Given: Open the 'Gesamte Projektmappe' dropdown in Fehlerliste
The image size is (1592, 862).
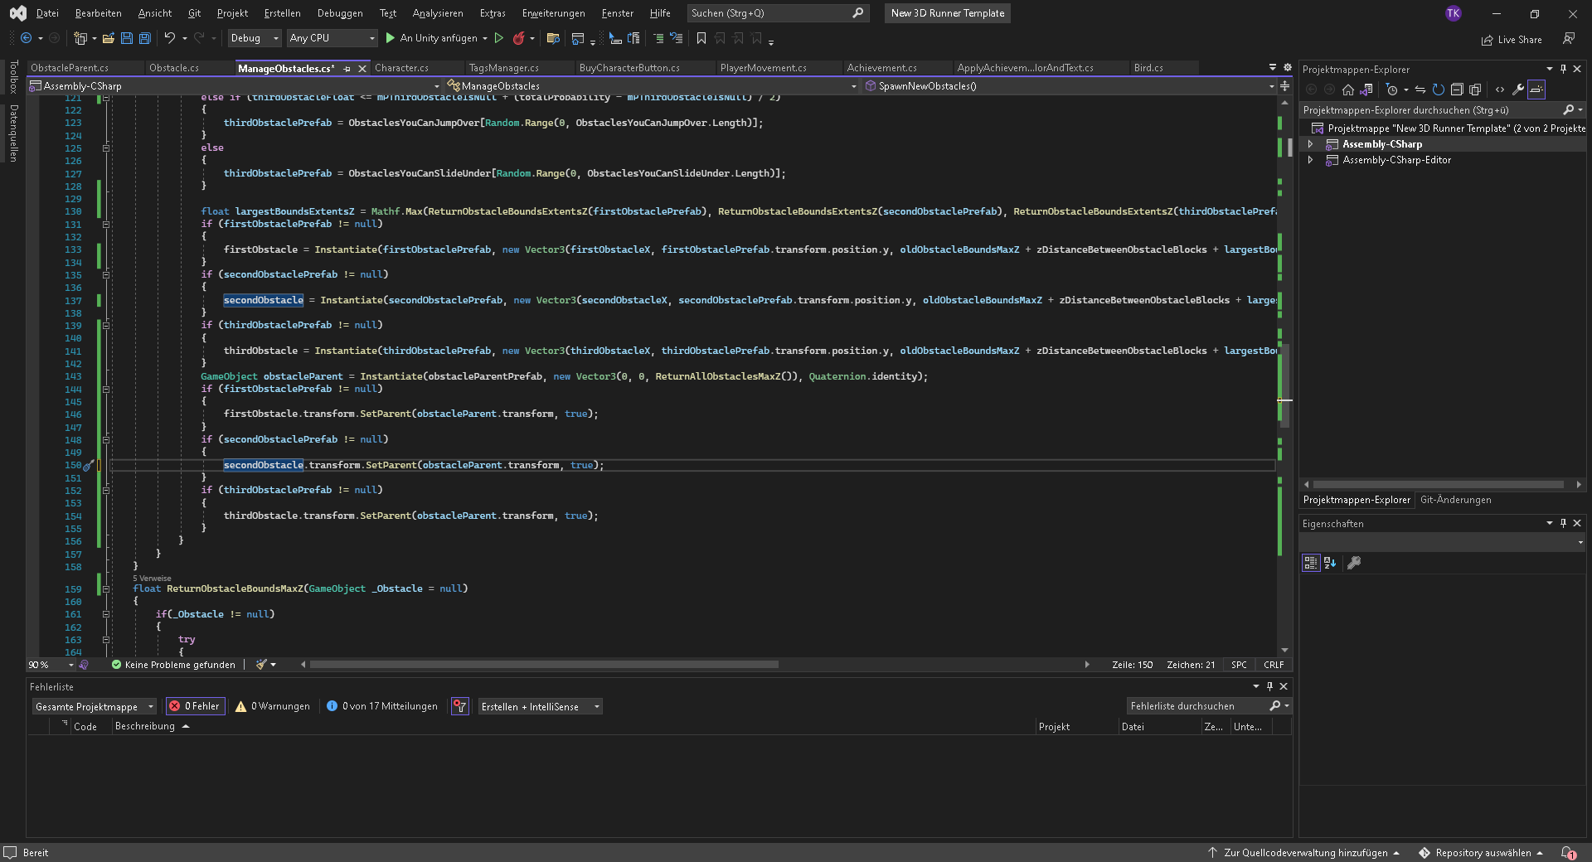Looking at the screenshot, I should [93, 706].
